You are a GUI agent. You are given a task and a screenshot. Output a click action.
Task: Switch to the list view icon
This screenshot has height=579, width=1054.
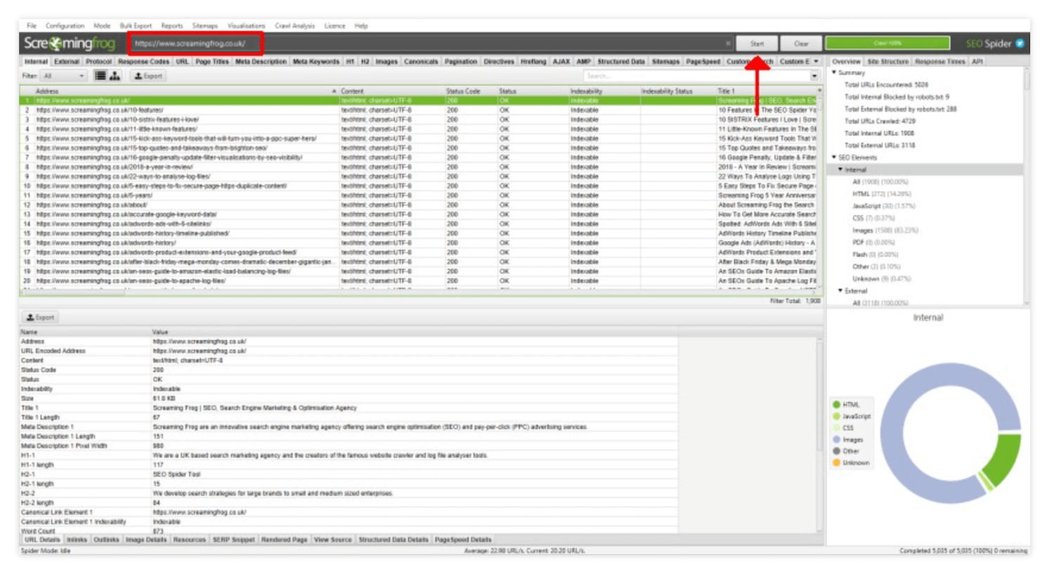coord(100,76)
